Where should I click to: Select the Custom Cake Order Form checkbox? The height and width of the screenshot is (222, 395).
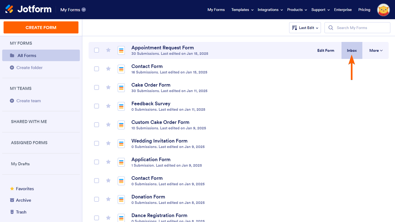pyautogui.click(x=97, y=125)
